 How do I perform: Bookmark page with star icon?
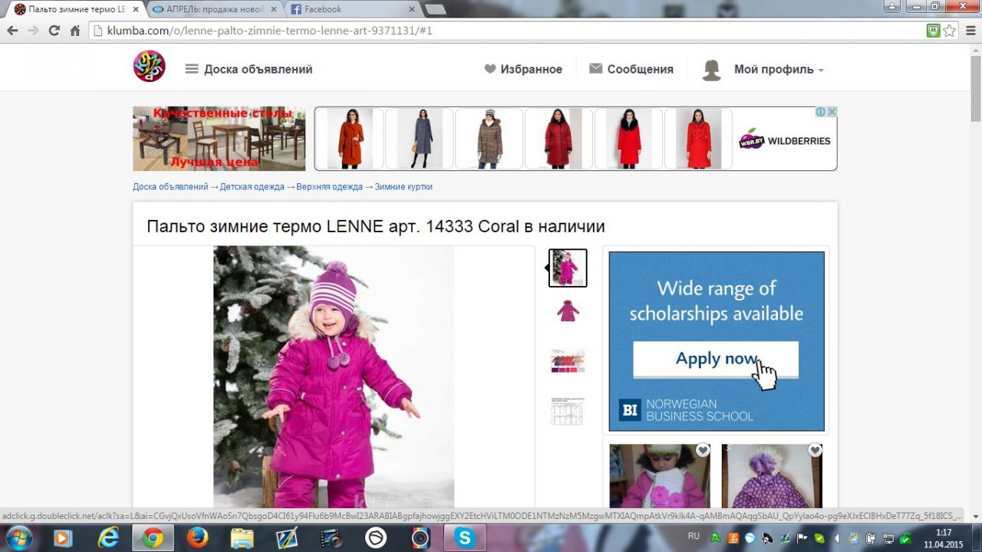pyautogui.click(x=950, y=31)
